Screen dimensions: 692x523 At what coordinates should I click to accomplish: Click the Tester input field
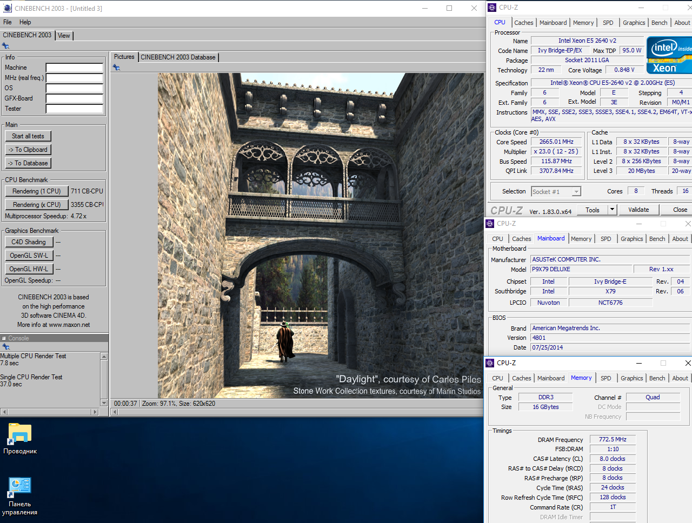pos(74,109)
